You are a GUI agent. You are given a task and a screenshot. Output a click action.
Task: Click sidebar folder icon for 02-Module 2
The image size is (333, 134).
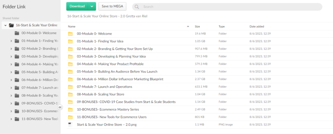point(17,49)
